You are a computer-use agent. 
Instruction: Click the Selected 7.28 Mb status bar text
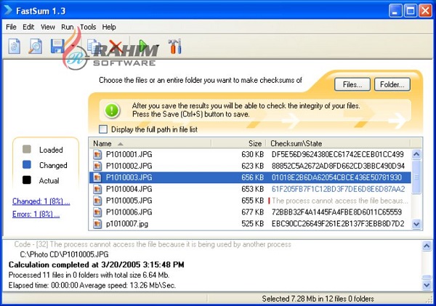[x=318, y=299]
